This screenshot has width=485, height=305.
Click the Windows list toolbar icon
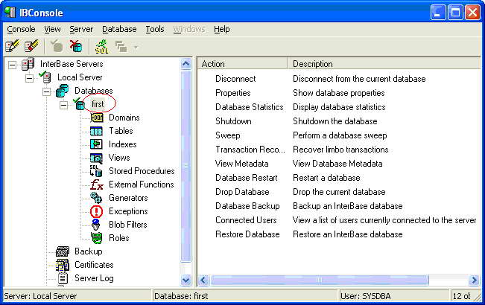(121, 47)
